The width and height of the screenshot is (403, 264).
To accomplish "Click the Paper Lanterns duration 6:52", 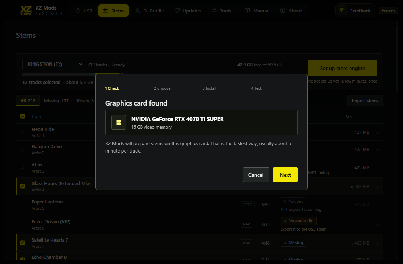I will pyautogui.click(x=266, y=205).
